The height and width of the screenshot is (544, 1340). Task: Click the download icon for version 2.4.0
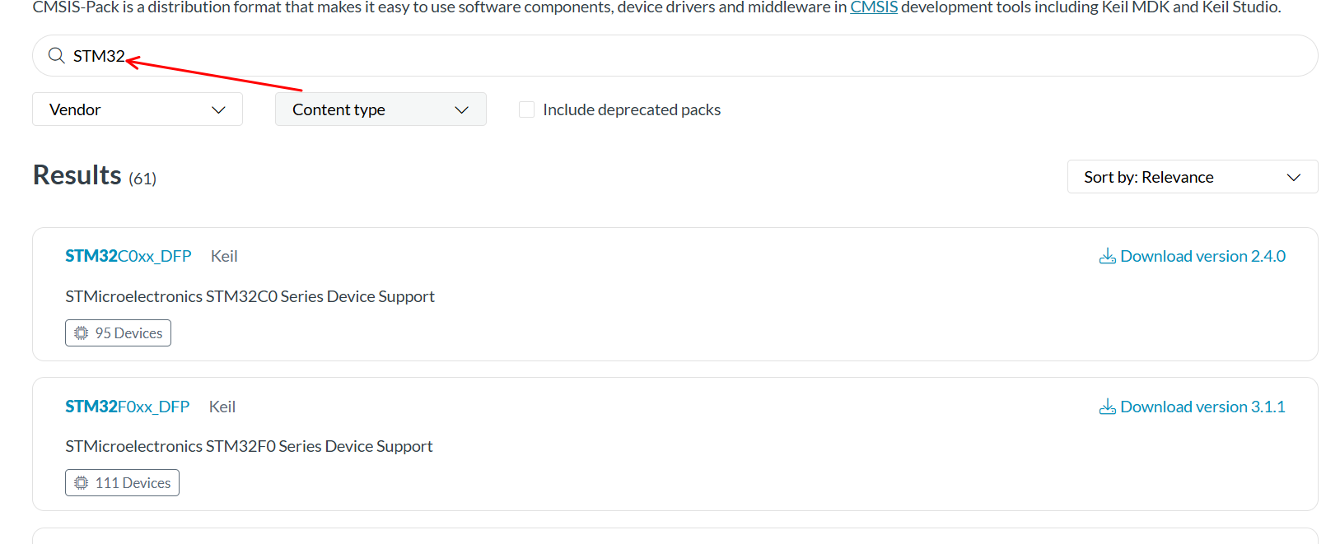pyautogui.click(x=1108, y=257)
